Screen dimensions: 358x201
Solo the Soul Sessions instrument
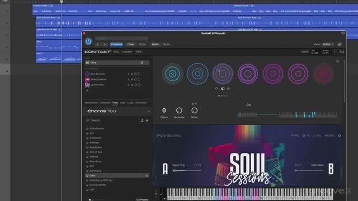128,74
